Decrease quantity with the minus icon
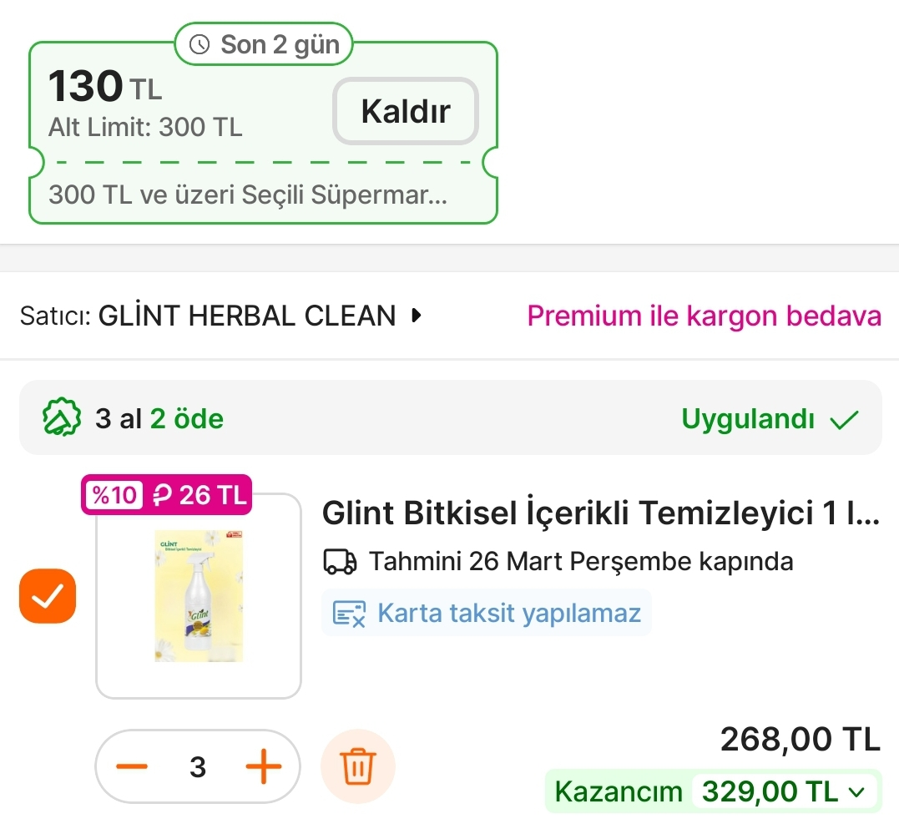Screen dimensions: 899x824 tap(132, 766)
